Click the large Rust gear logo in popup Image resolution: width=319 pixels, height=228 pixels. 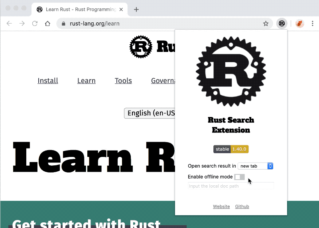(x=231, y=71)
